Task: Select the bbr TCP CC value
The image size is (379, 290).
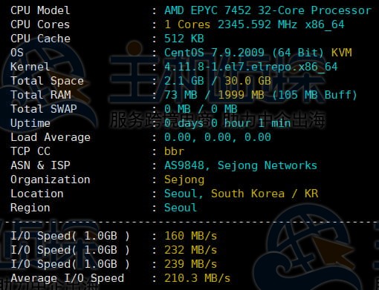Action: click(174, 151)
